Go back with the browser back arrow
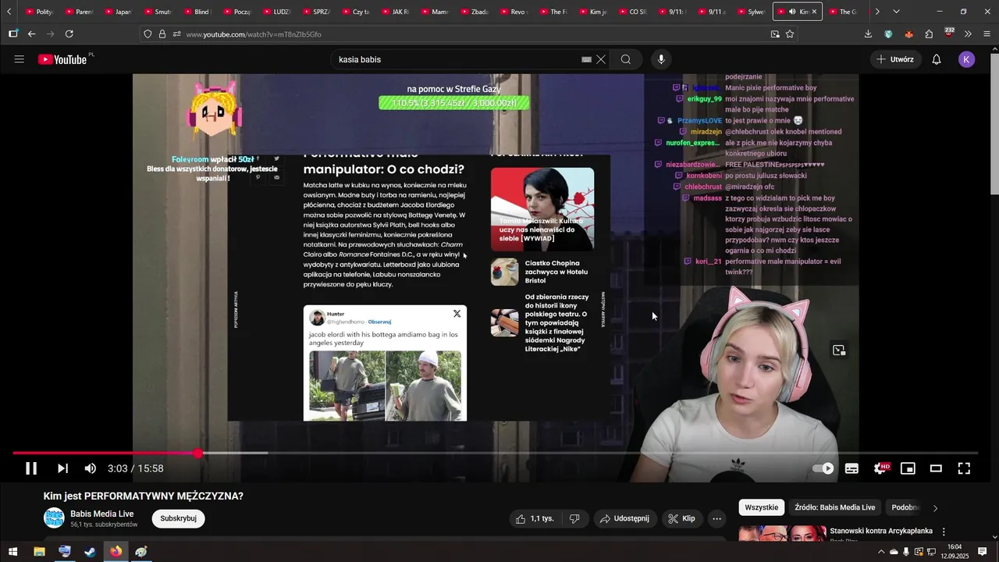This screenshot has height=562, width=999. pyautogui.click(x=31, y=34)
